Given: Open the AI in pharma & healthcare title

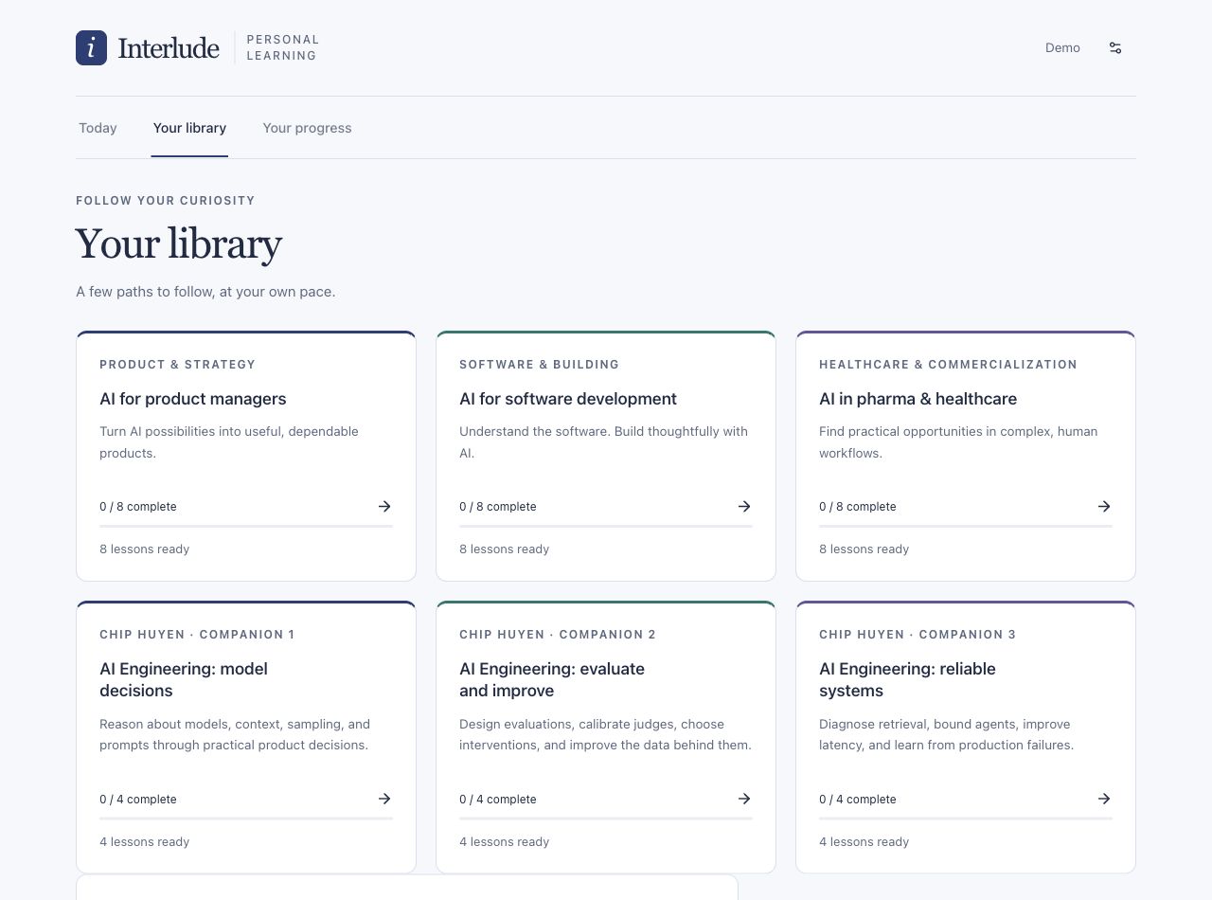Looking at the screenshot, I should pos(918,399).
